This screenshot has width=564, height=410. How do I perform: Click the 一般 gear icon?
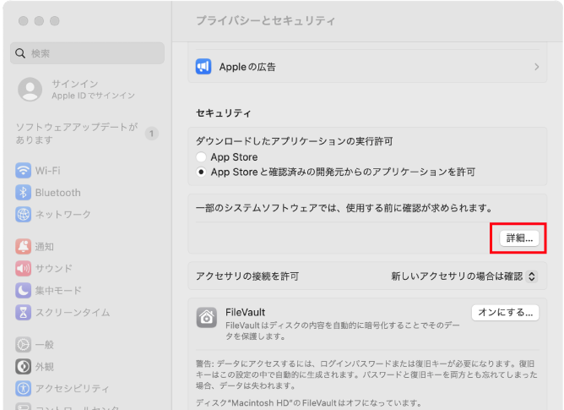(23, 344)
